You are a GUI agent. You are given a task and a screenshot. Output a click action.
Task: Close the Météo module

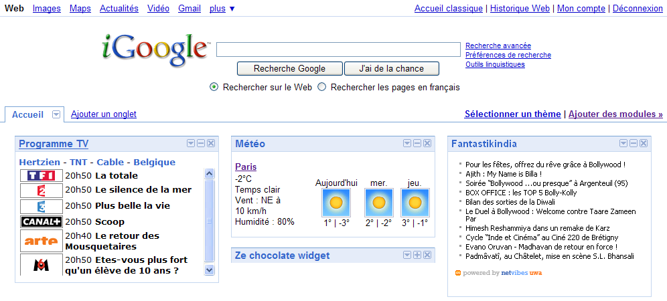427,143
